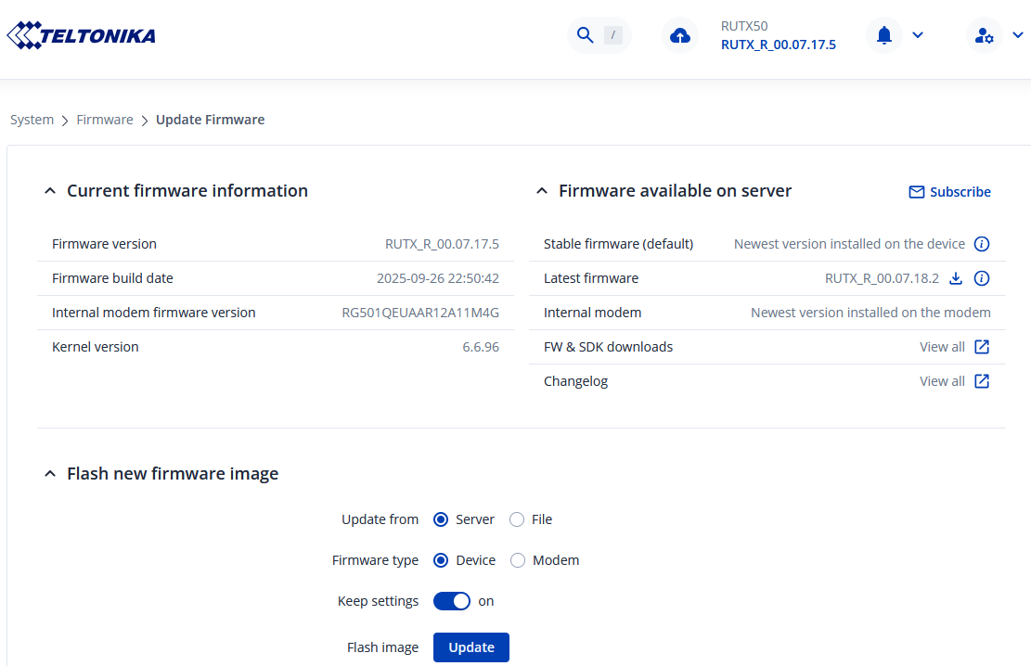Viewport: 1031px width, 666px height.
Task: Open the search magnifier icon
Action: click(x=585, y=35)
